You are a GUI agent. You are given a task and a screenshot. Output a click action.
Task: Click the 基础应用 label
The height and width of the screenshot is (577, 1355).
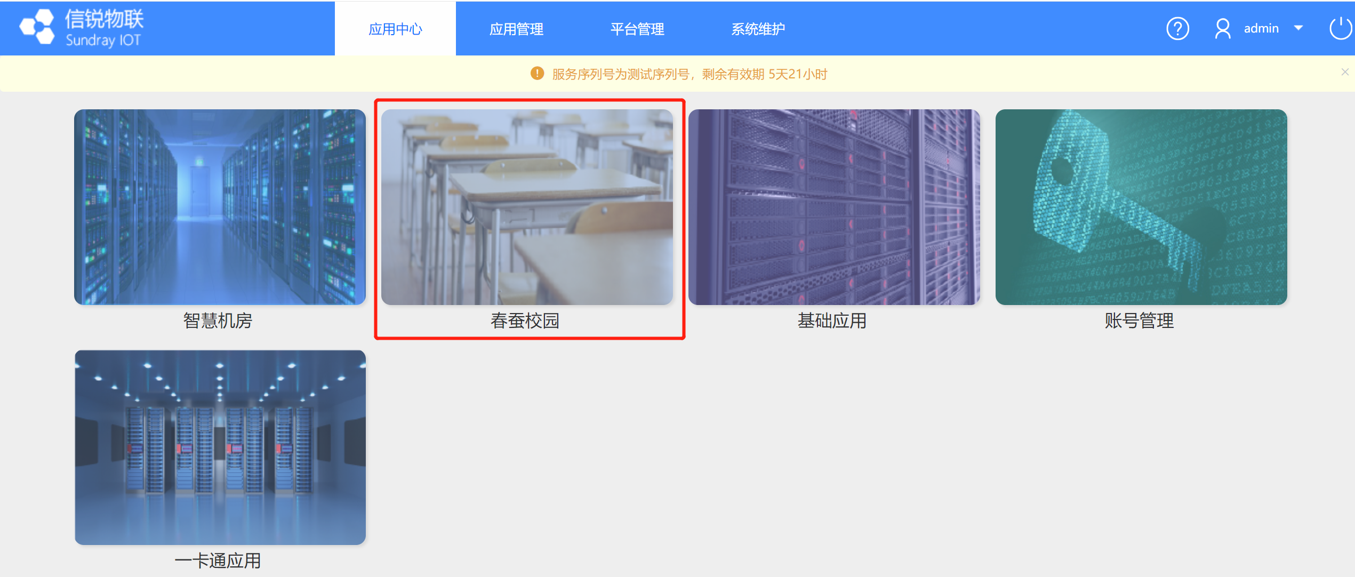coord(832,320)
